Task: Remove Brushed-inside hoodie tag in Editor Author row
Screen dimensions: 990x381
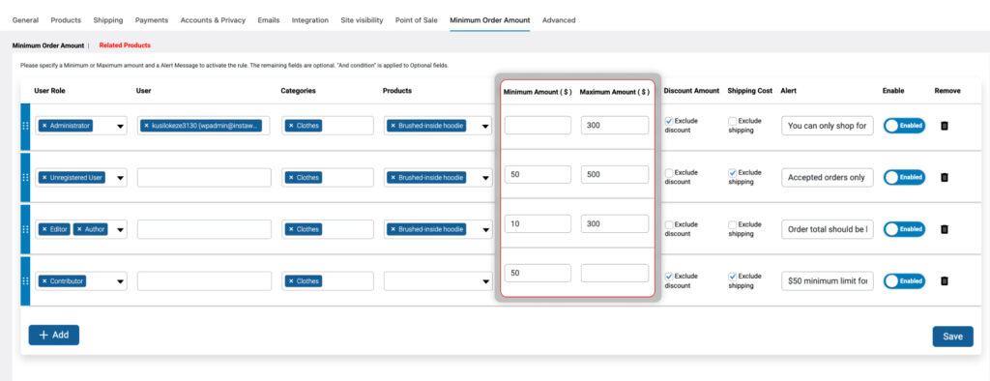Action: tap(393, 229)
